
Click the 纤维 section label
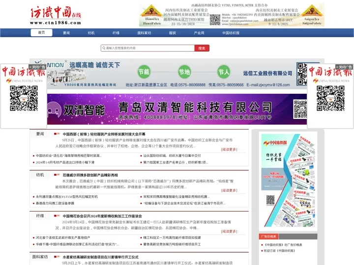[x=40, y=216]
